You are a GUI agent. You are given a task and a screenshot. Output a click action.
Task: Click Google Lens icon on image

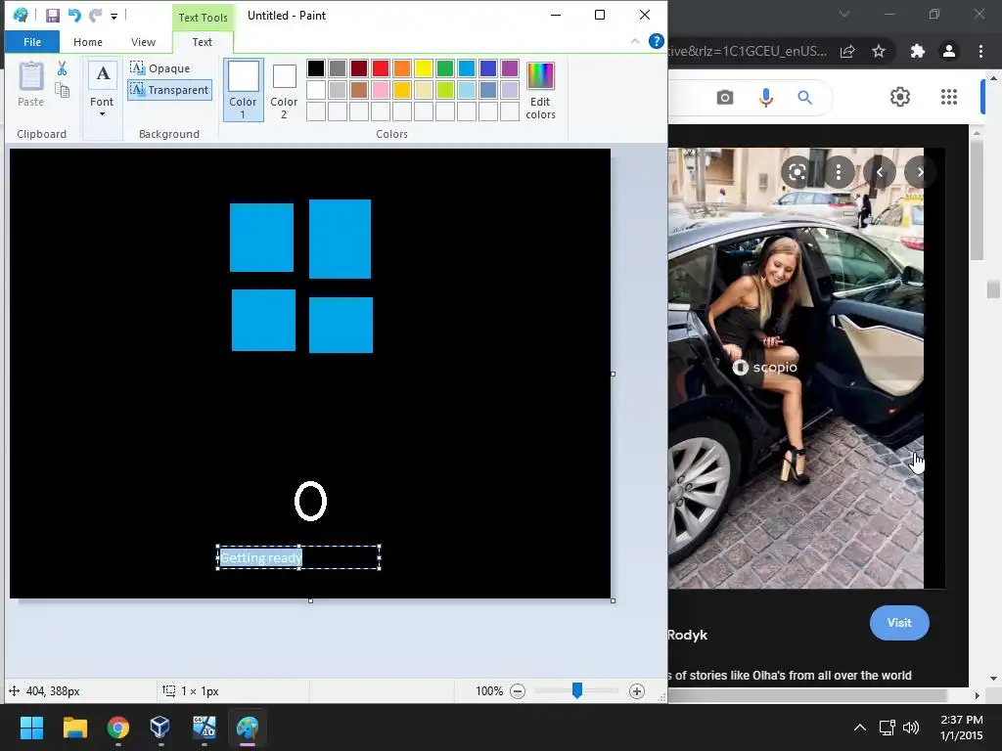797,172
